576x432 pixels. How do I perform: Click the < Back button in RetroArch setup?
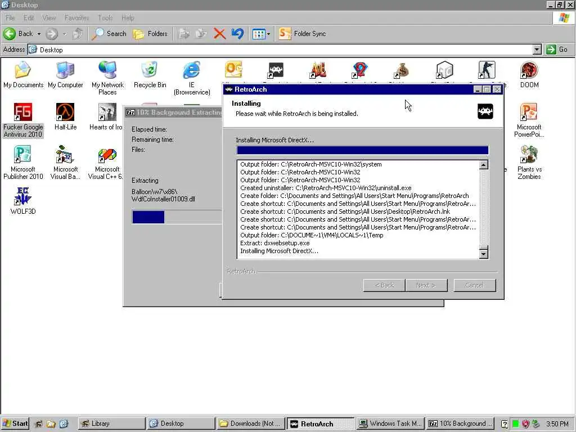pos(384,285)
